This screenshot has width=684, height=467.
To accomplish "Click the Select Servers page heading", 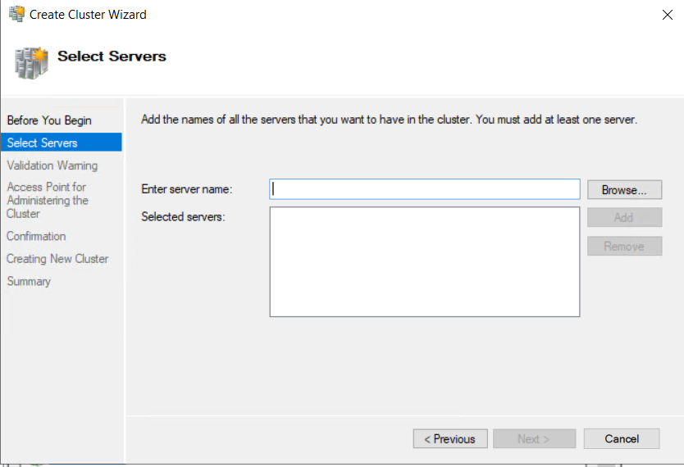I will click(112, 57).
